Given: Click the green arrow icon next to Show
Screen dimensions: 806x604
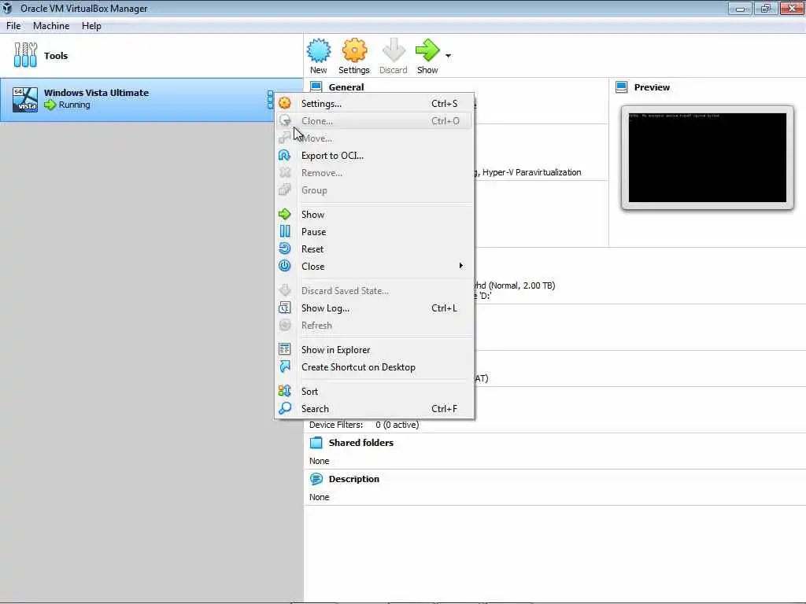Looking at the screenshot, I should click(x=285, y=214).
